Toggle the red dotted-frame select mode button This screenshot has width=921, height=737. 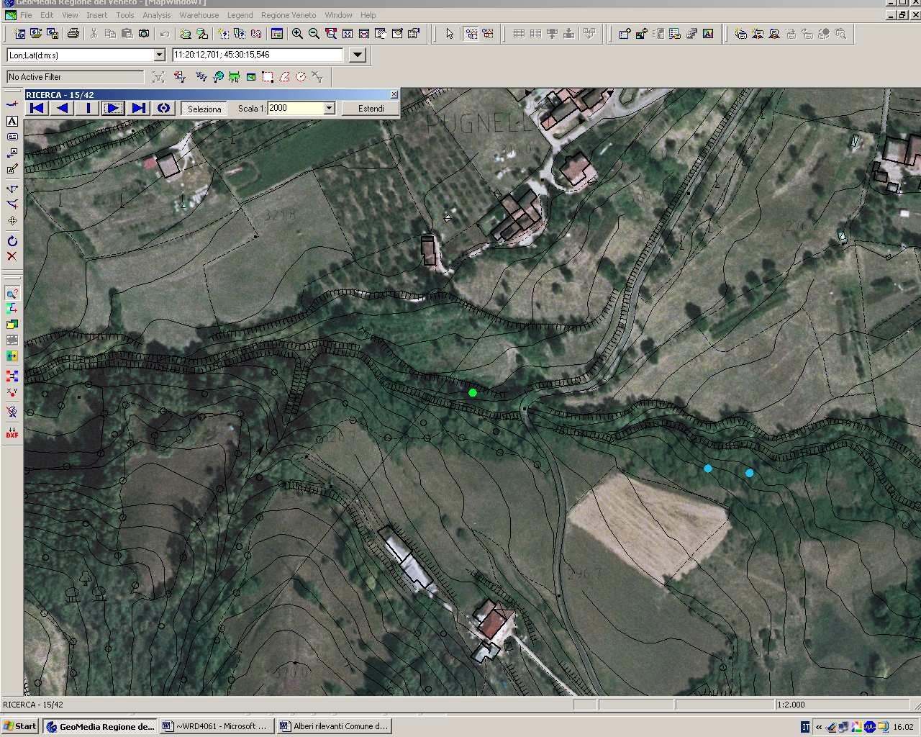point(489,33)
